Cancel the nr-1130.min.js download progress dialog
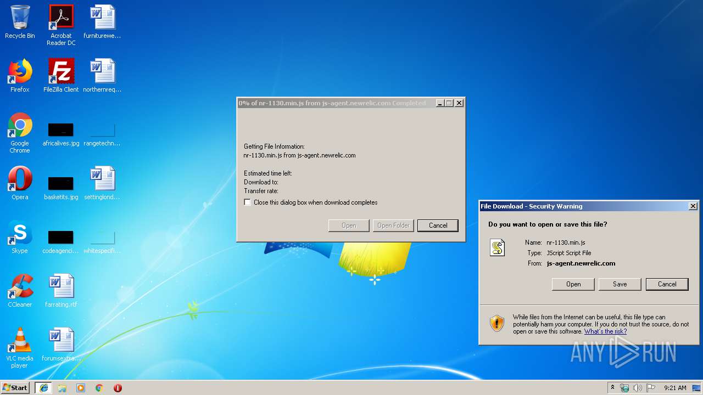This screenshot has height=395, width=703. click(x=438, y=225)
